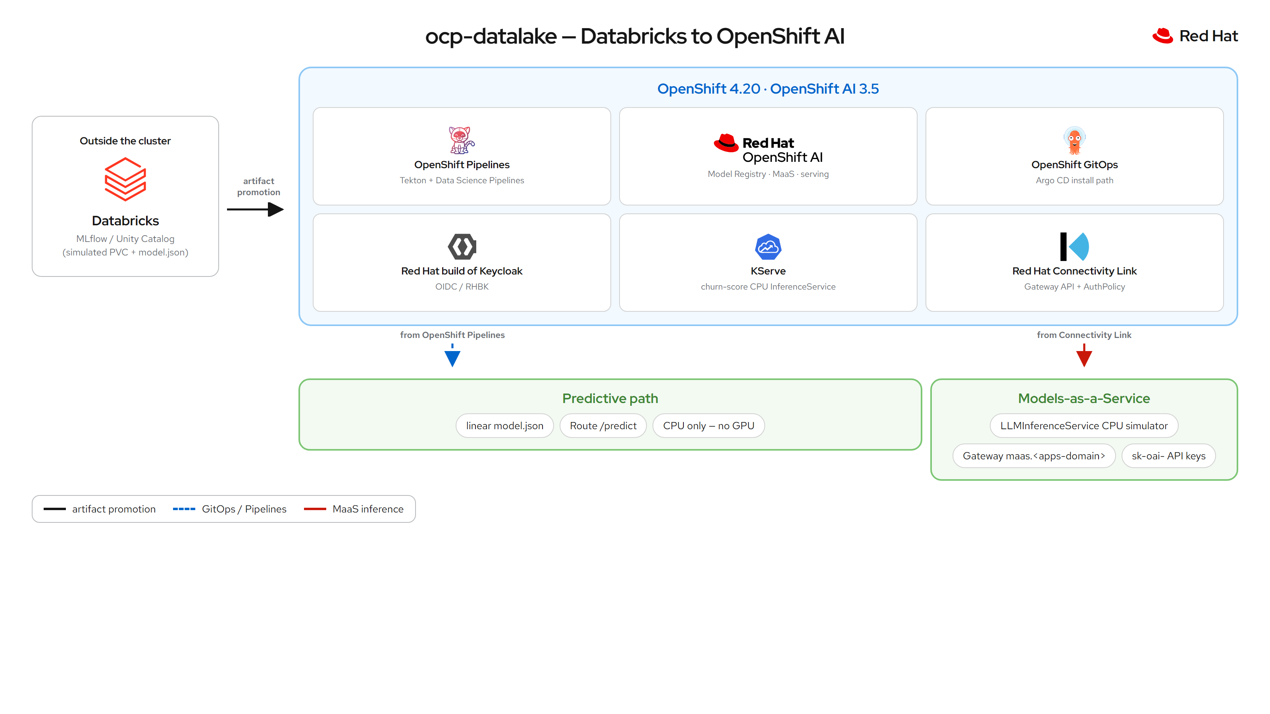Image resolution: width=1270 pixels, height=714 pixels.
Task: Click the main diagram title
Action: (635, 36)
